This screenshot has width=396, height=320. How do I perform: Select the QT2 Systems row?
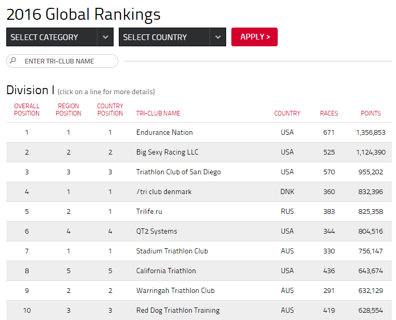pyautogui.click(x=199, y=231)
